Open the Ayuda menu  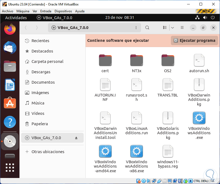[80, 11]
